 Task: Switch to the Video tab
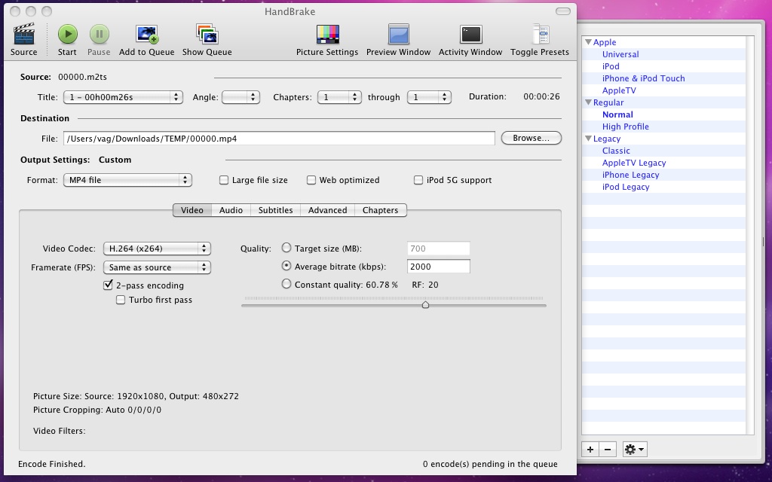192,210
